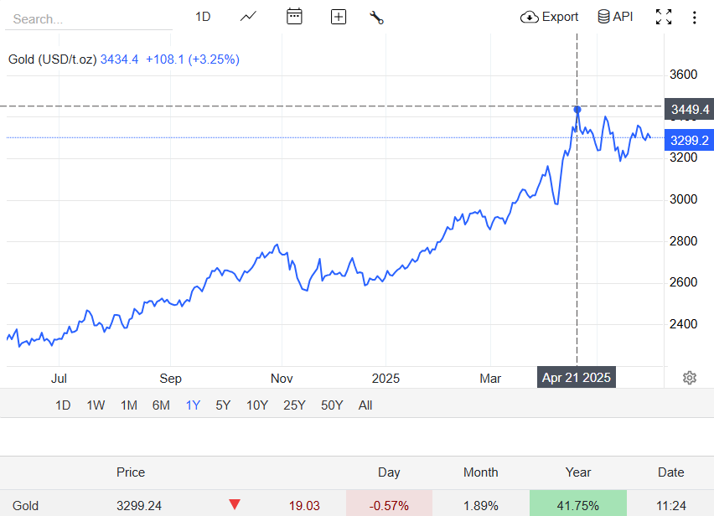Click the 3299.24 price cell

click(x=139, y=506)
